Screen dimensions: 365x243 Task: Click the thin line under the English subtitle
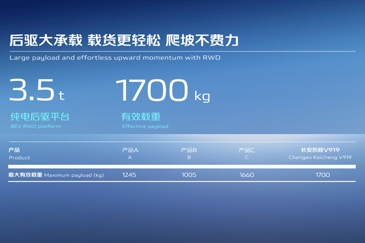click(x=182, y=51)
